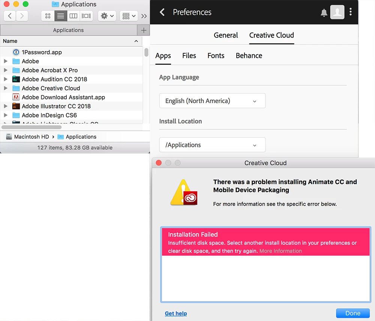The image size is (375, 321).
Task: Click Adobe Illustrator CC 2018 icon
Action: tap(16, 106)
